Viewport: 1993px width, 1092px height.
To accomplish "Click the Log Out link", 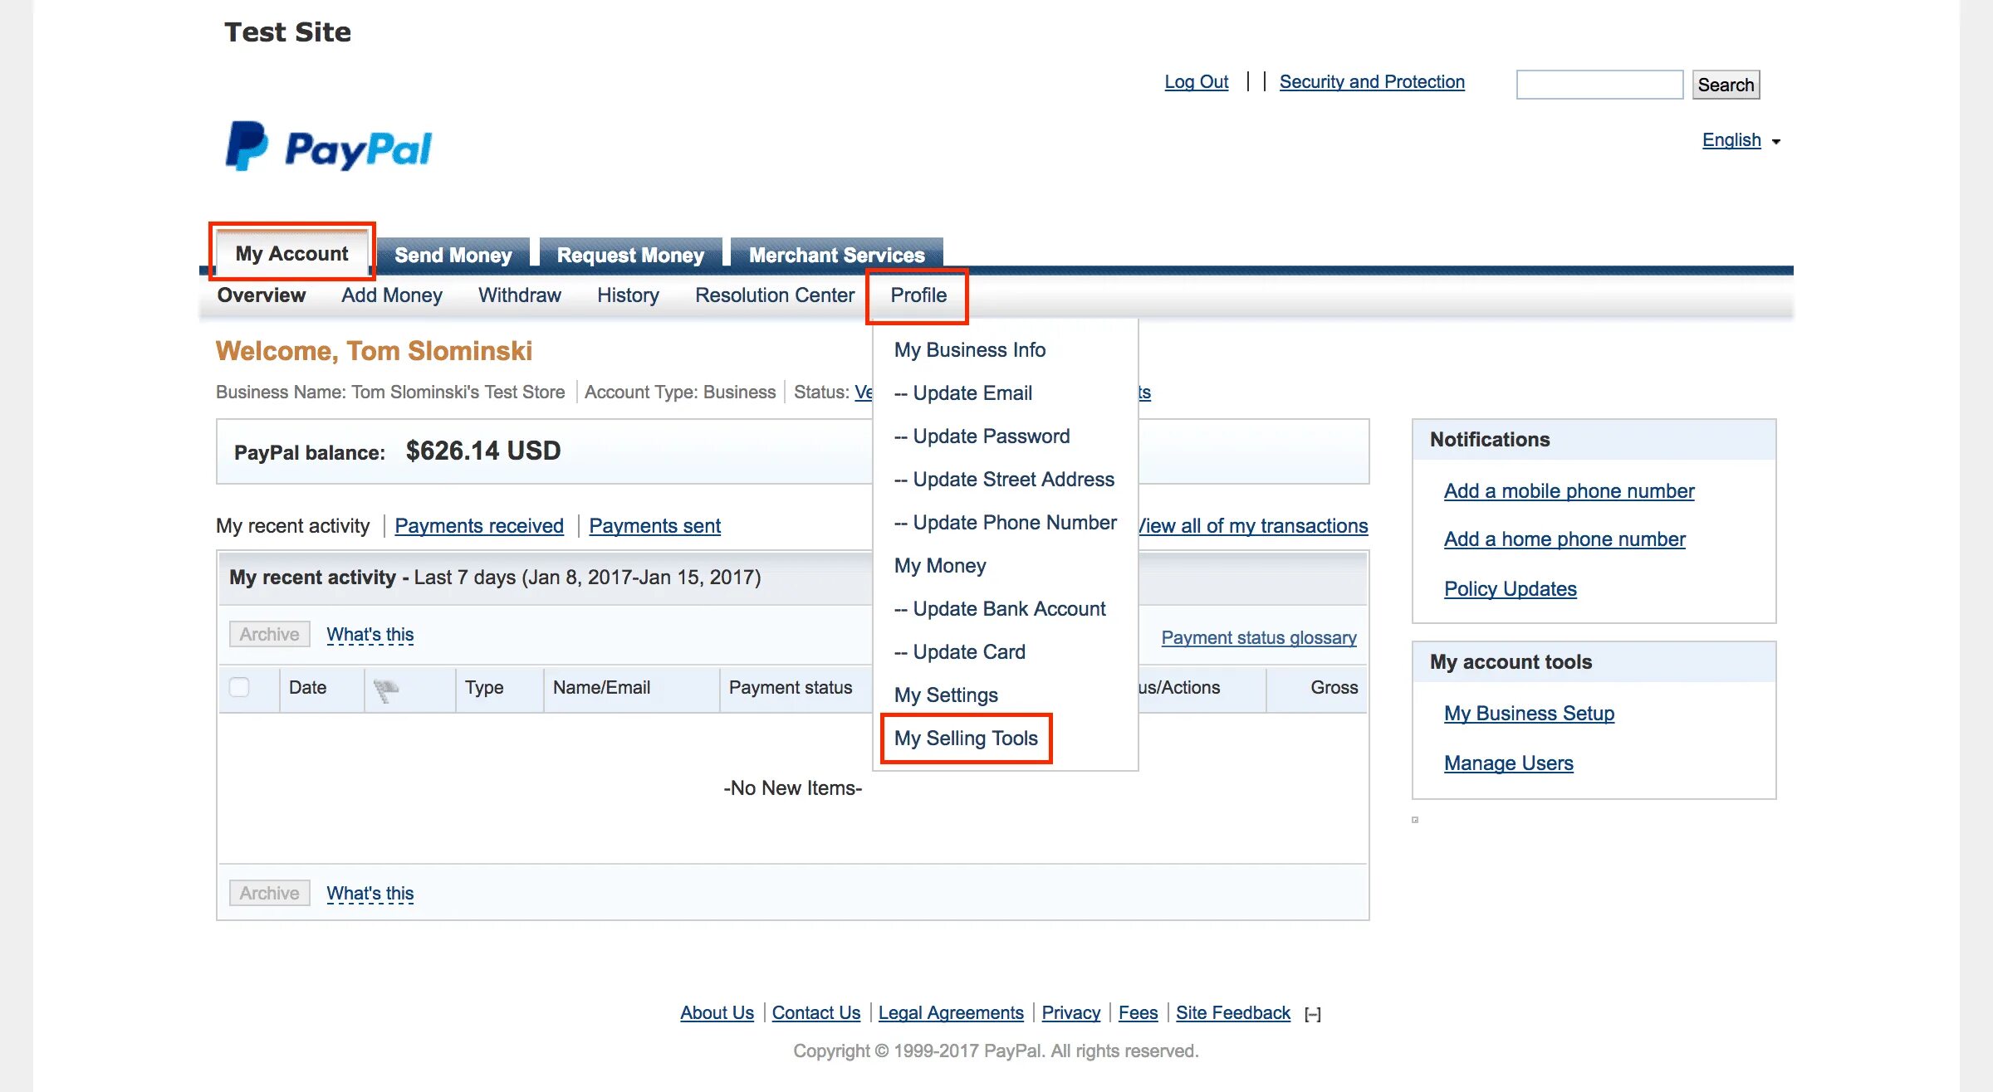I will (1196, 81).
